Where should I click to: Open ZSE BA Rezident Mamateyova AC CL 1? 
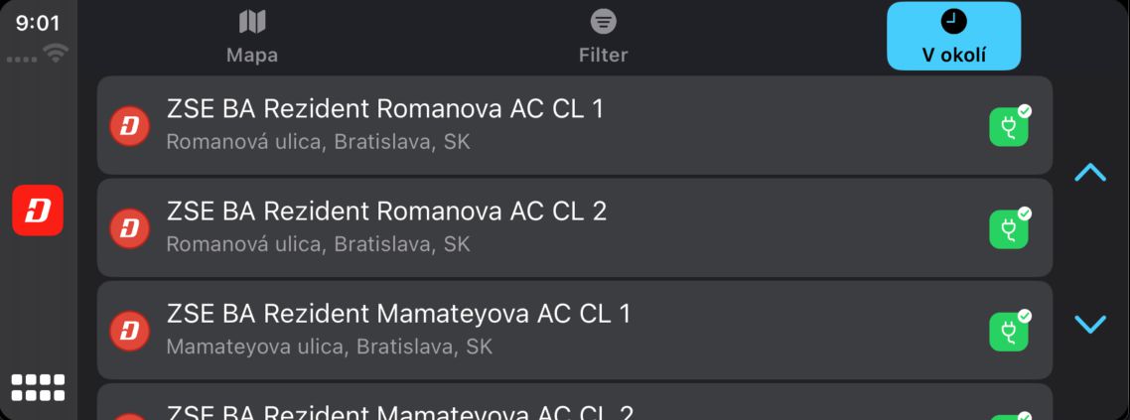[574, 330]
